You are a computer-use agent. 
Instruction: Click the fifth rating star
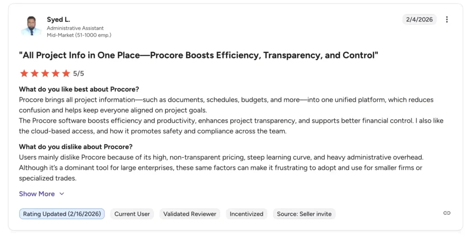click(66, 73)
